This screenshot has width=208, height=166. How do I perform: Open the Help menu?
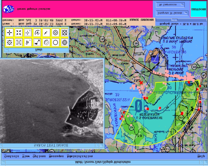tap(201, 156)
